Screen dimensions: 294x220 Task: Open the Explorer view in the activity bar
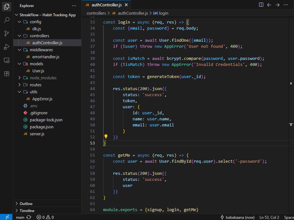pos(7,7)
